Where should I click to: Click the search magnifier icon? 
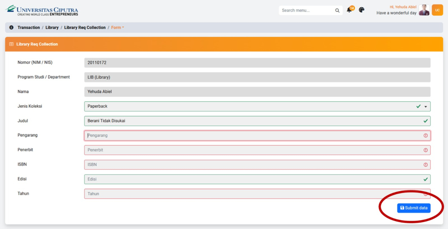(338, 10)
